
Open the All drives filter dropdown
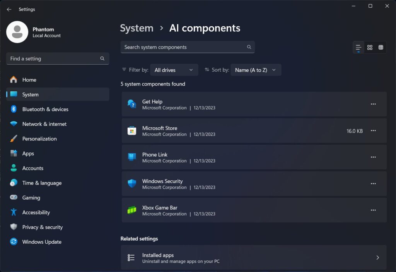(174, 70)
